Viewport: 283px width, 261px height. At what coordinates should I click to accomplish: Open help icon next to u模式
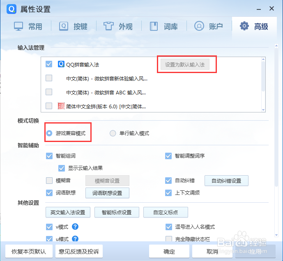75,239
